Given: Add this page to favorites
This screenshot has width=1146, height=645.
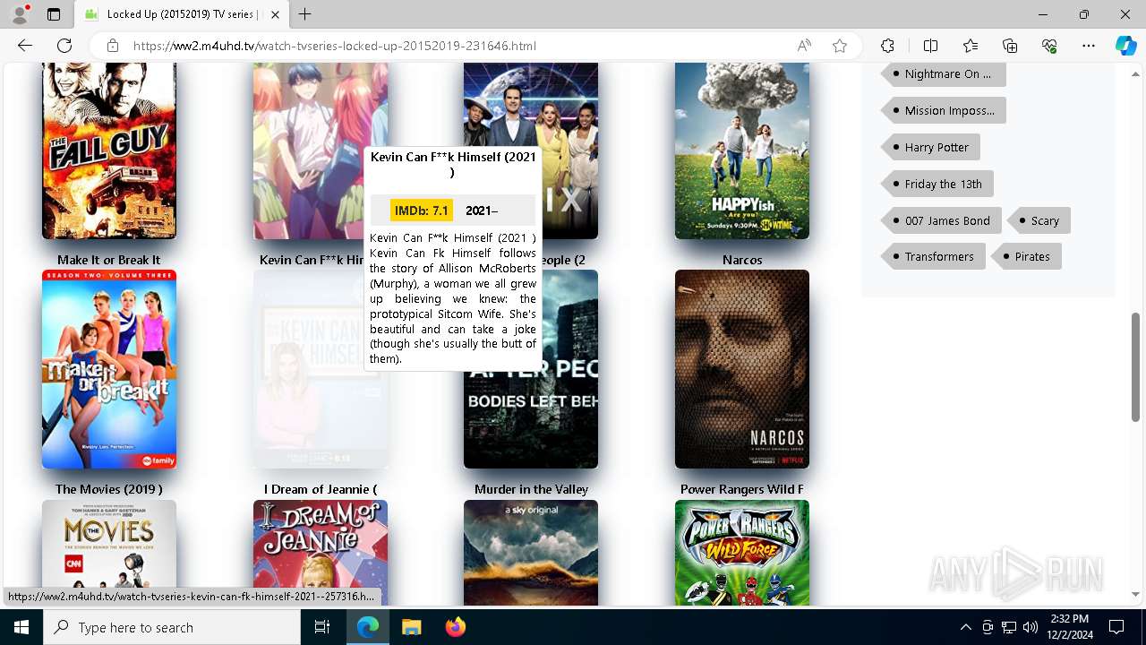Looking at the screenshot, I should tap(840, 46).
